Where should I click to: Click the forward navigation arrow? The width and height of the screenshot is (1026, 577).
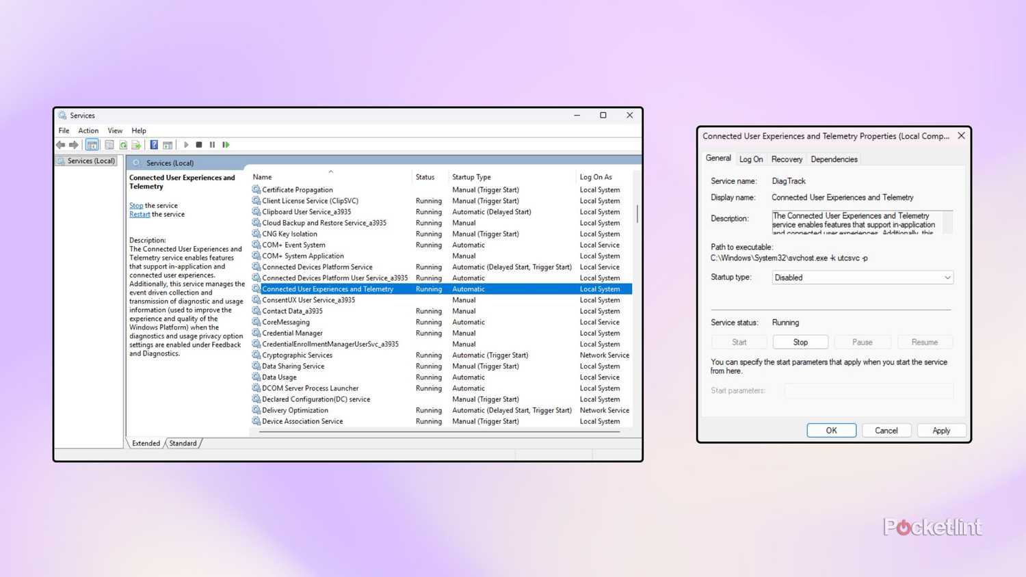click(74, 144)
